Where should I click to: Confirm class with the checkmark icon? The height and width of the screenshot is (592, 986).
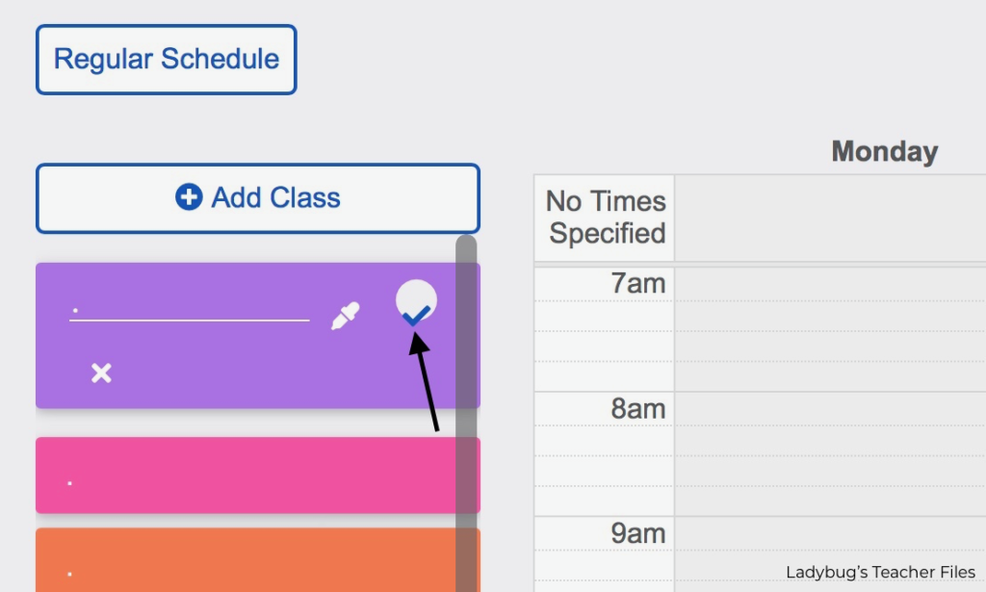pos(416,303)
